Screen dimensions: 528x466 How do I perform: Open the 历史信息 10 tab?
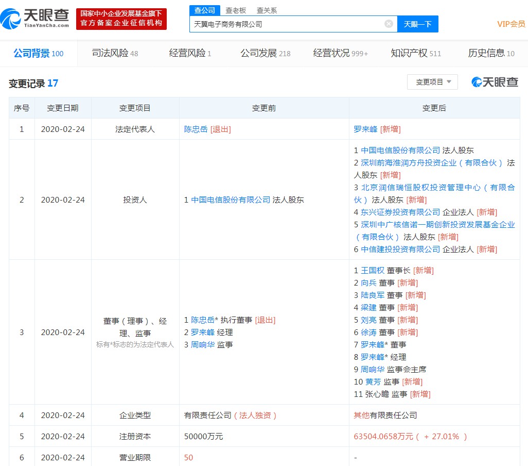pos(491,53)
